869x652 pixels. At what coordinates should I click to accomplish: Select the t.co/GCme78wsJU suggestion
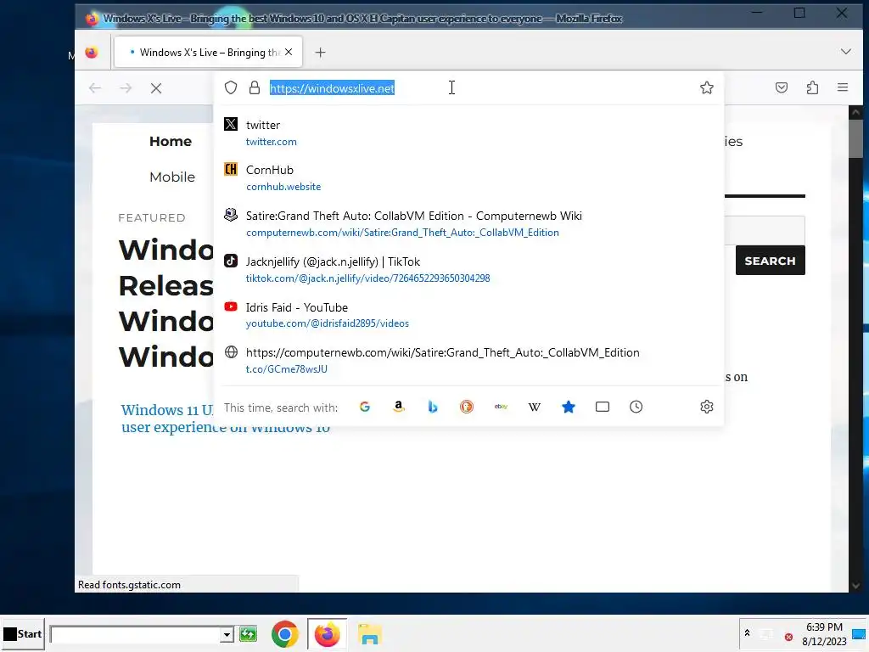point(468,360)
